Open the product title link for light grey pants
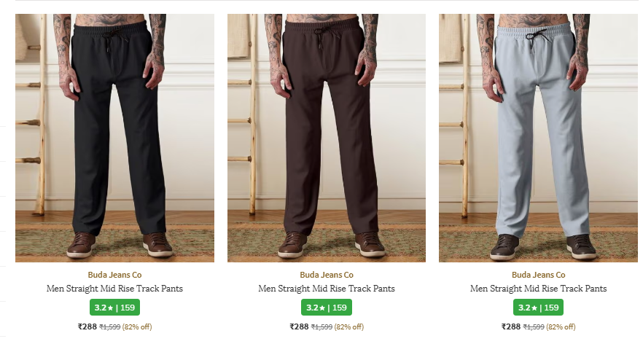The height and width of the screenshot is (344, 643). pos(538,289)
